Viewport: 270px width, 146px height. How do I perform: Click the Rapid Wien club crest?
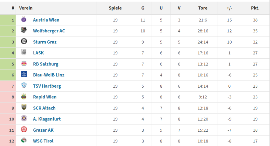(24, 97)
